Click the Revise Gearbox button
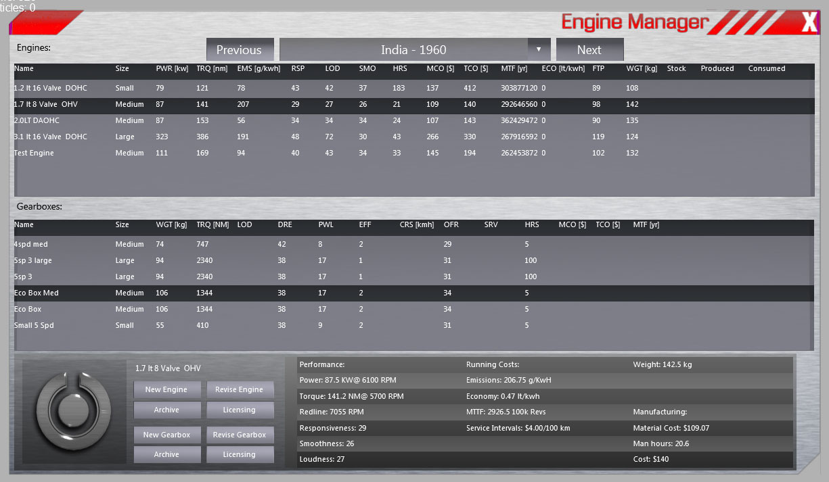The height and width of the screenshot is (482, 829). pyautogui.click(x=239, y=435)
